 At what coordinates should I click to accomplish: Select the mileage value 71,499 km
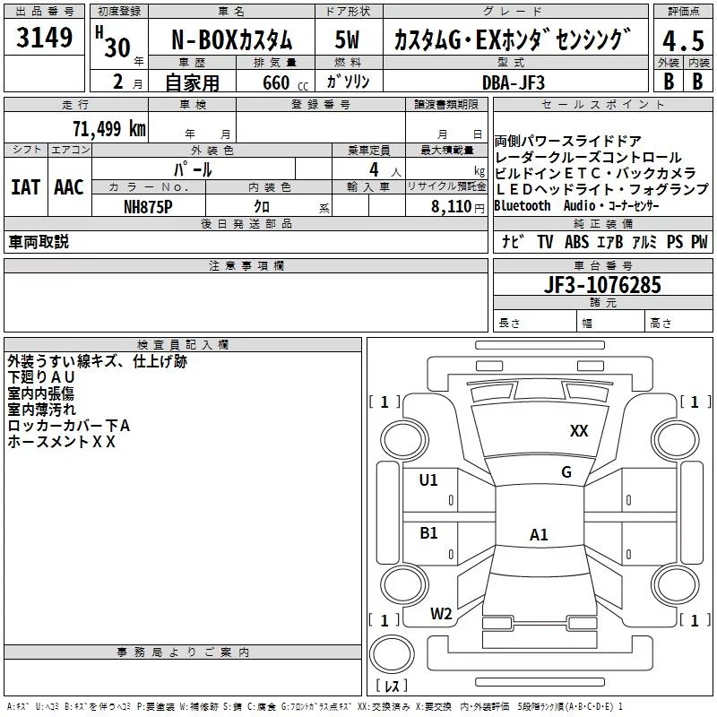(109, 128)
